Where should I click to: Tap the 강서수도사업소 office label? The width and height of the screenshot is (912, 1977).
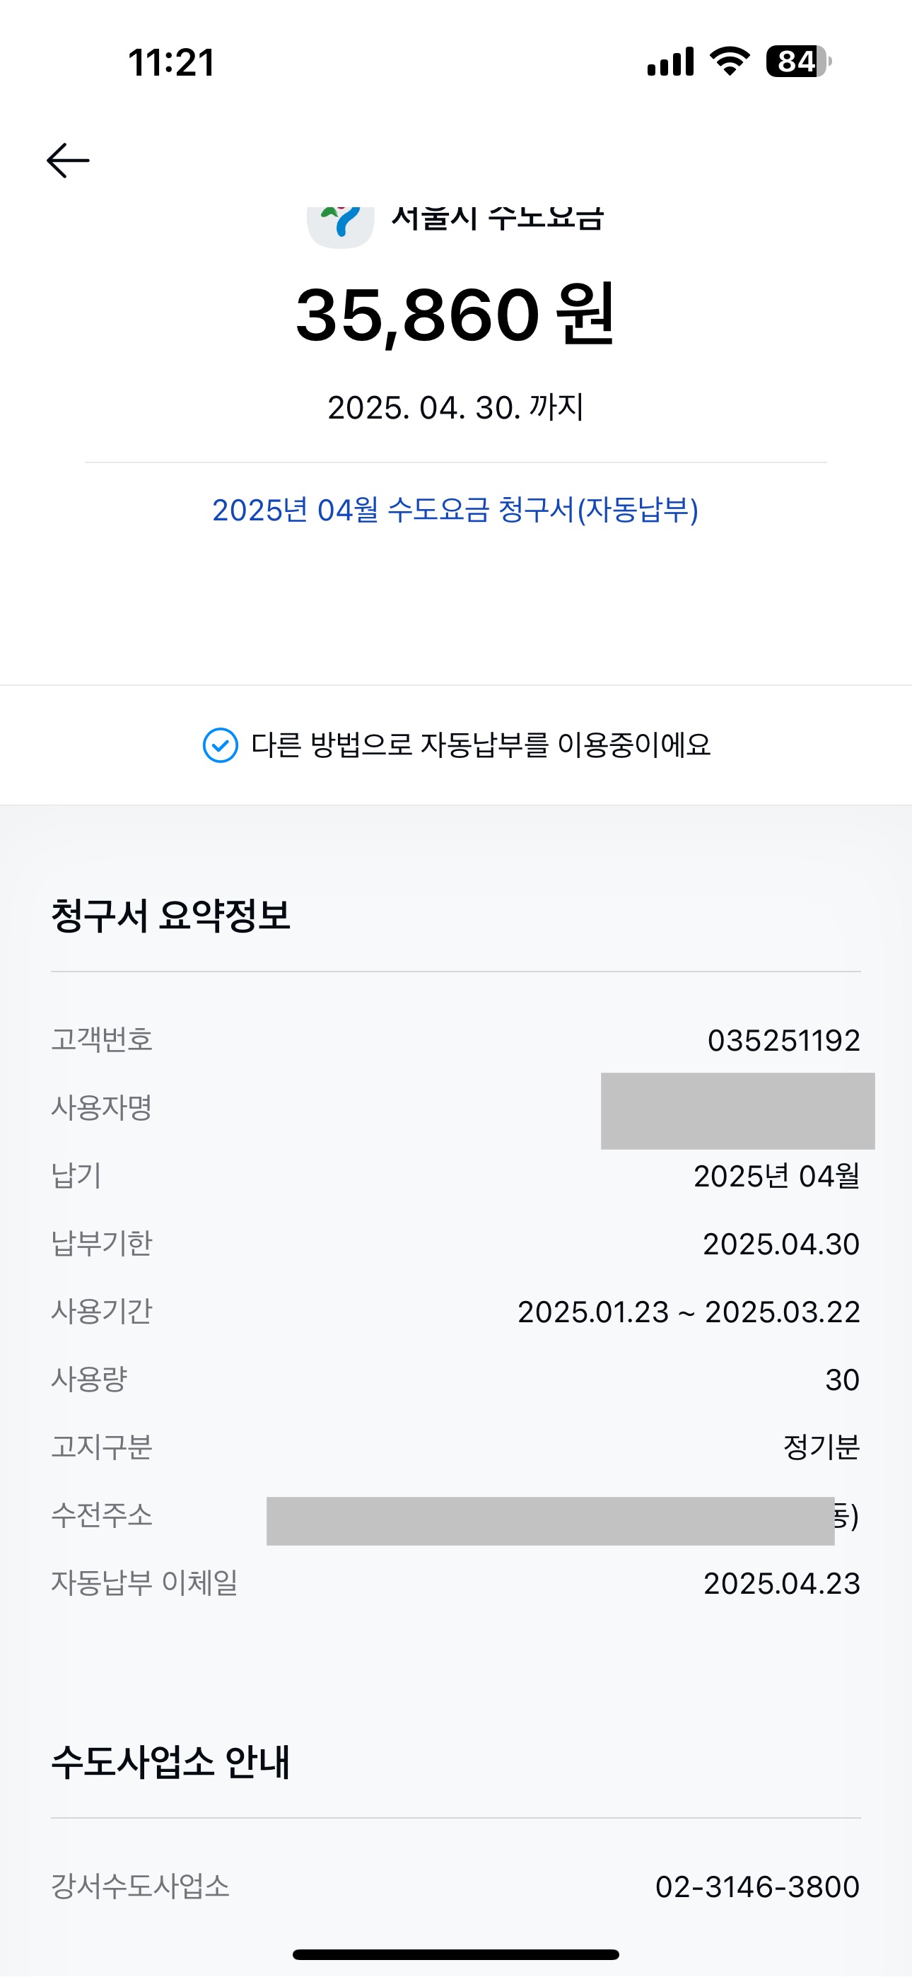[x=141, y=1886]
